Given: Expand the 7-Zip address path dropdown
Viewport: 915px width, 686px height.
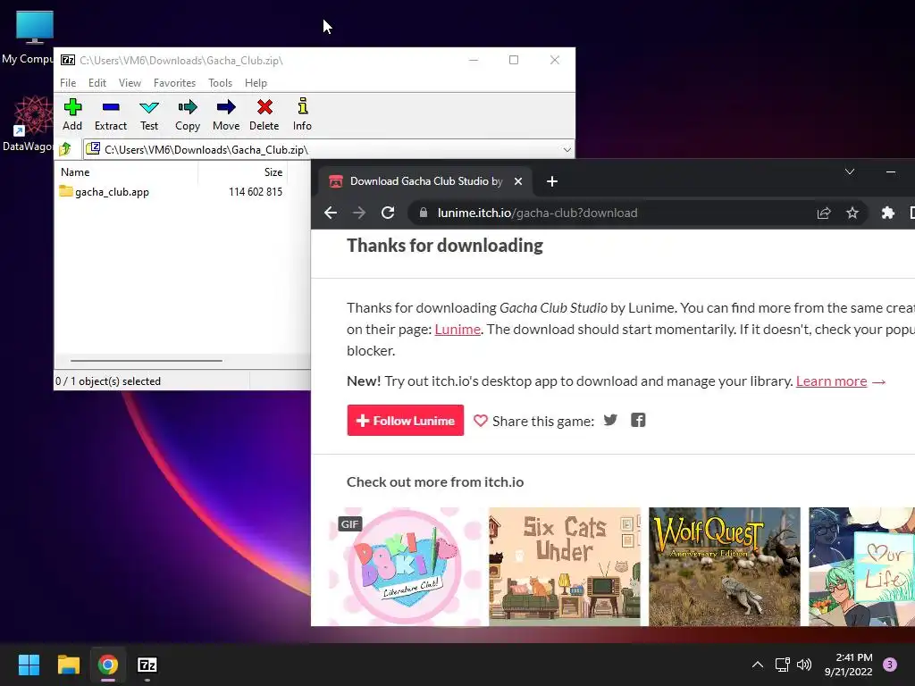Looking at the screenshot, I should point(567,150).
